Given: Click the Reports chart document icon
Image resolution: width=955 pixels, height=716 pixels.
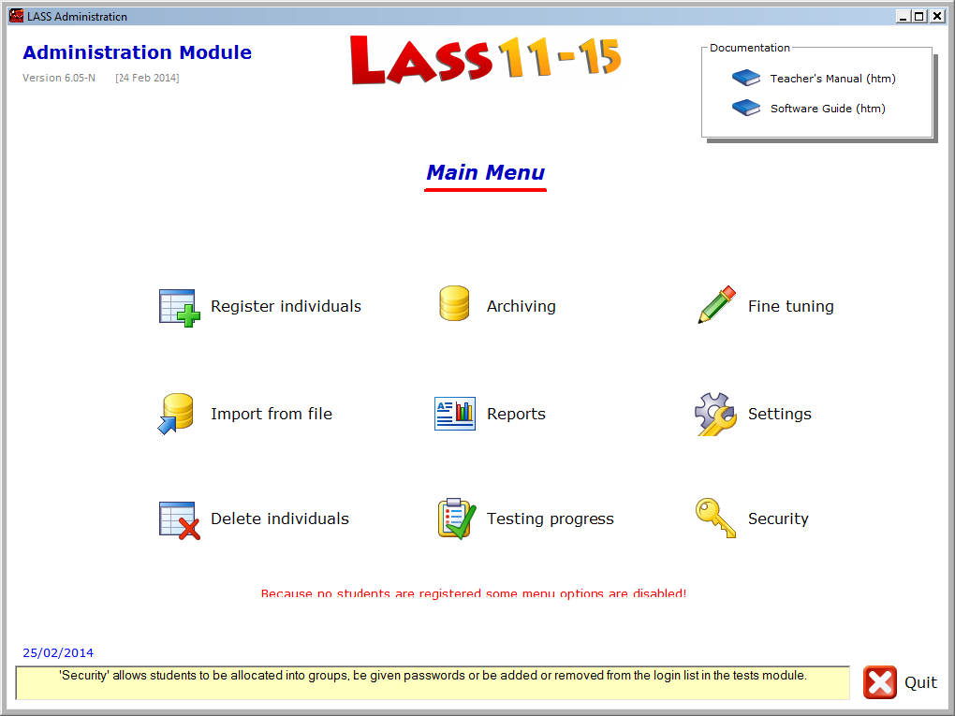Looking at the screenshot, I should pos(455,414).
